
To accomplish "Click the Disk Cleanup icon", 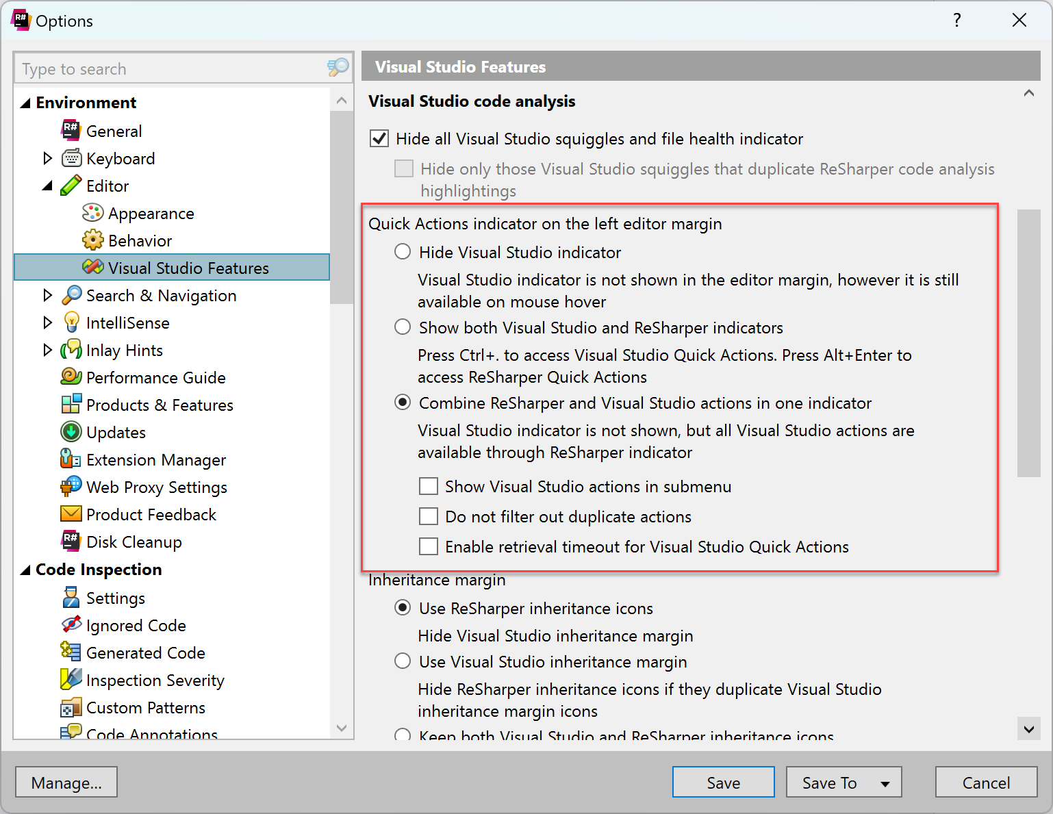I will point(71,541).
